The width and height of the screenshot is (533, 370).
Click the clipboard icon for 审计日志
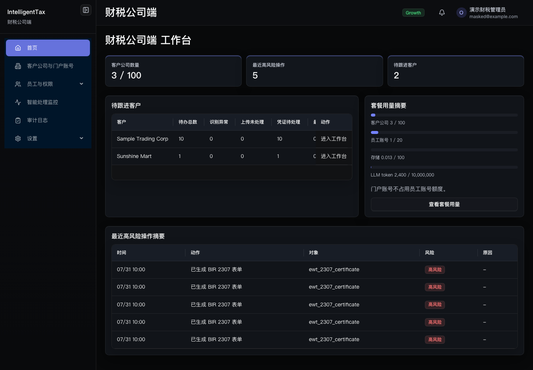pyautogui.click(x=18, y=120)
